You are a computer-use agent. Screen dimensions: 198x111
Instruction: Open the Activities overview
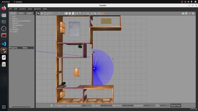tap(6, 2)
